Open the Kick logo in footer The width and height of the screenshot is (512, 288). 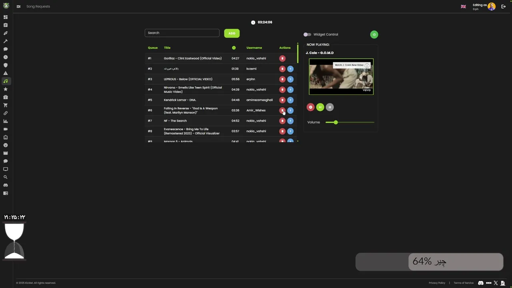[488, 283]
